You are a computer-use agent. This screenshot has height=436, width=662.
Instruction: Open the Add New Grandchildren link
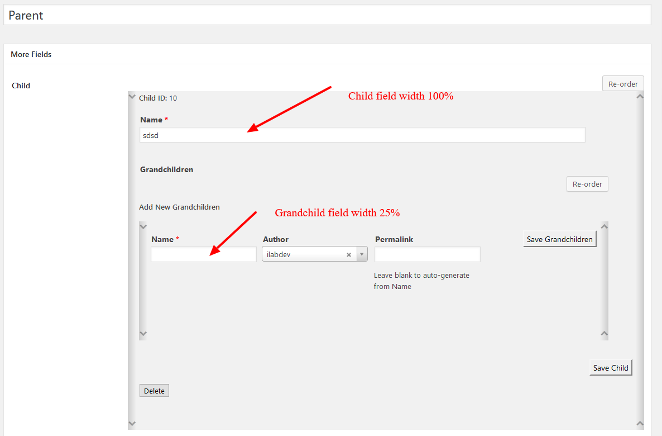tap(179, 207)
